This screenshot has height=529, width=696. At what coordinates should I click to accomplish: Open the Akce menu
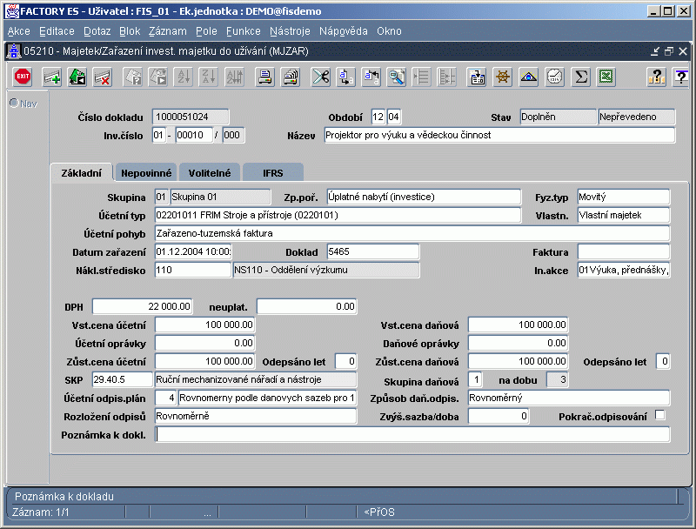18,31
